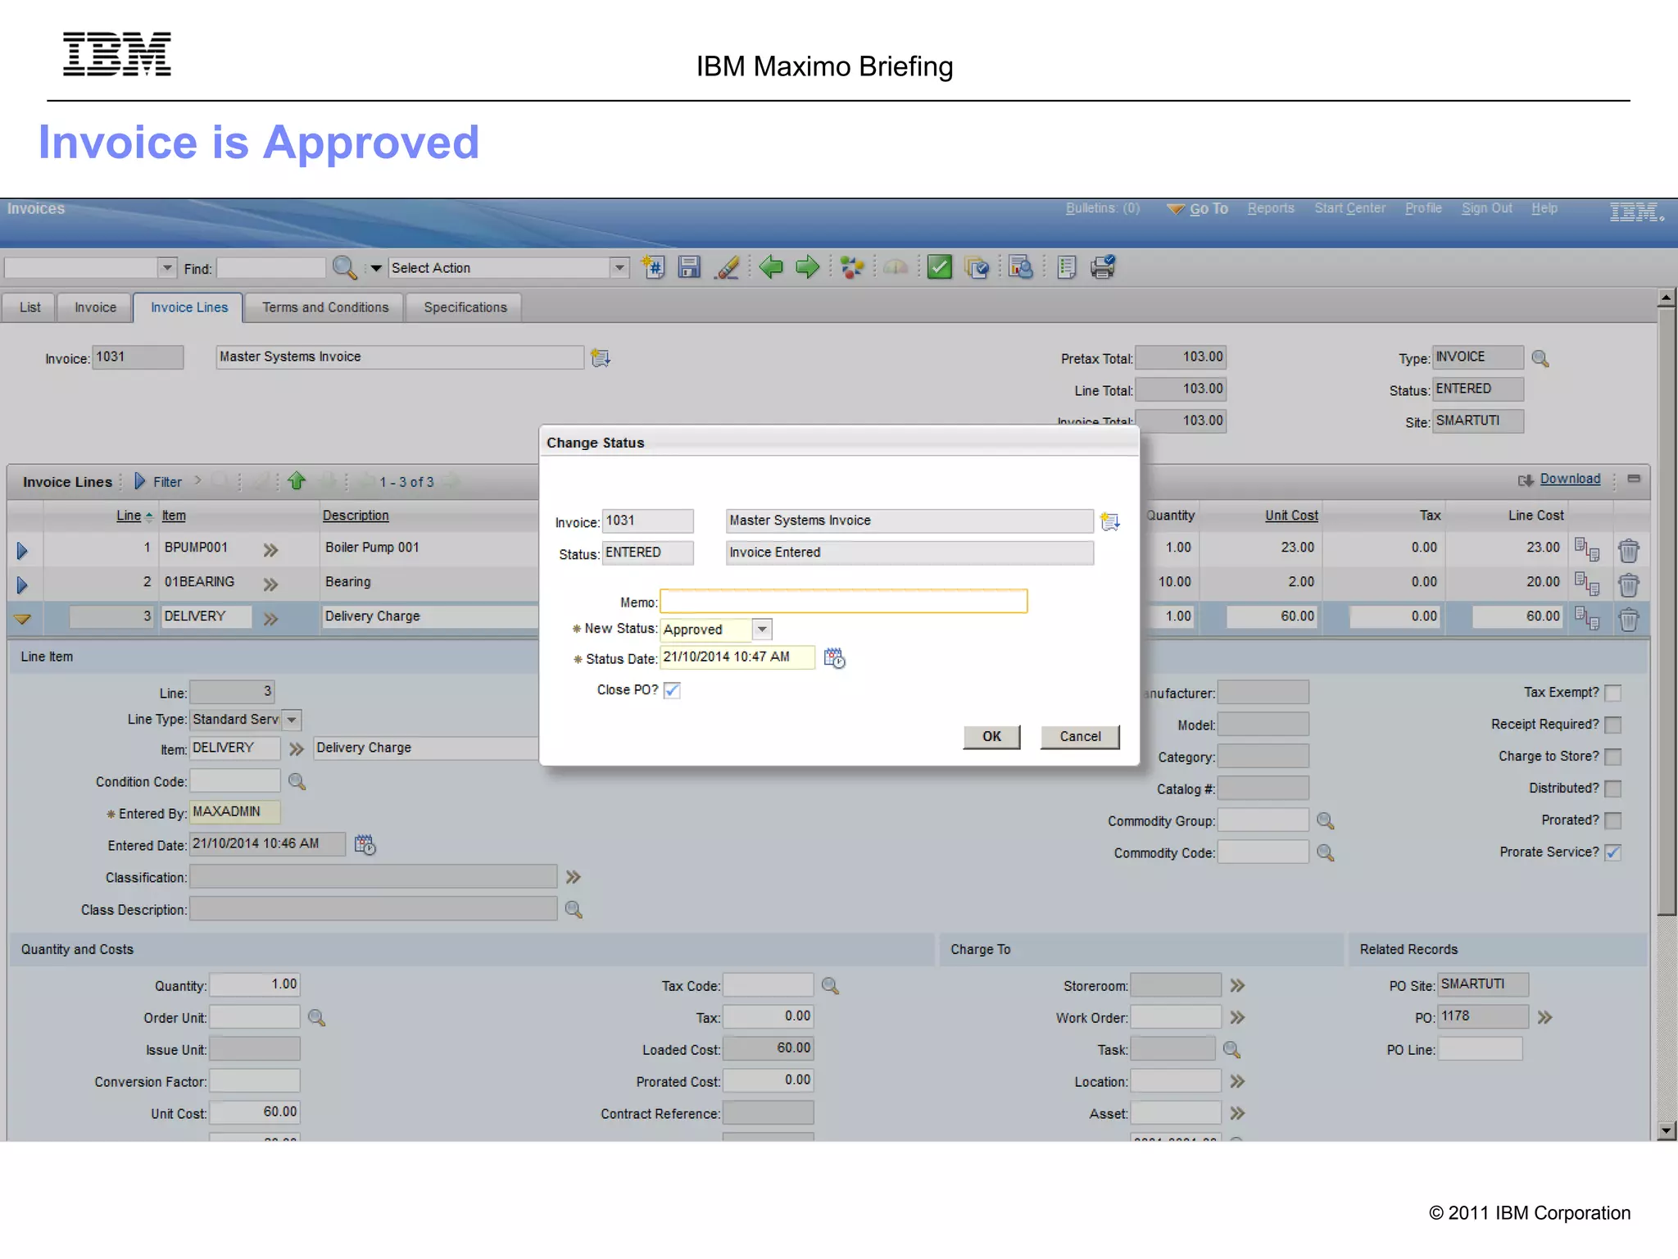Click the Download link
1678x1259 pixels.
1570,479
